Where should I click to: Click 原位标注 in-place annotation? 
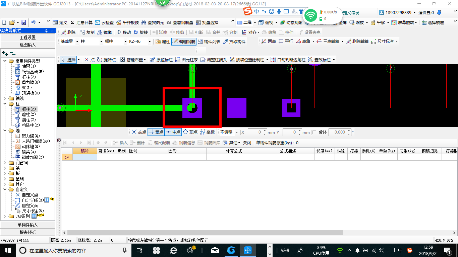[161, 60]
